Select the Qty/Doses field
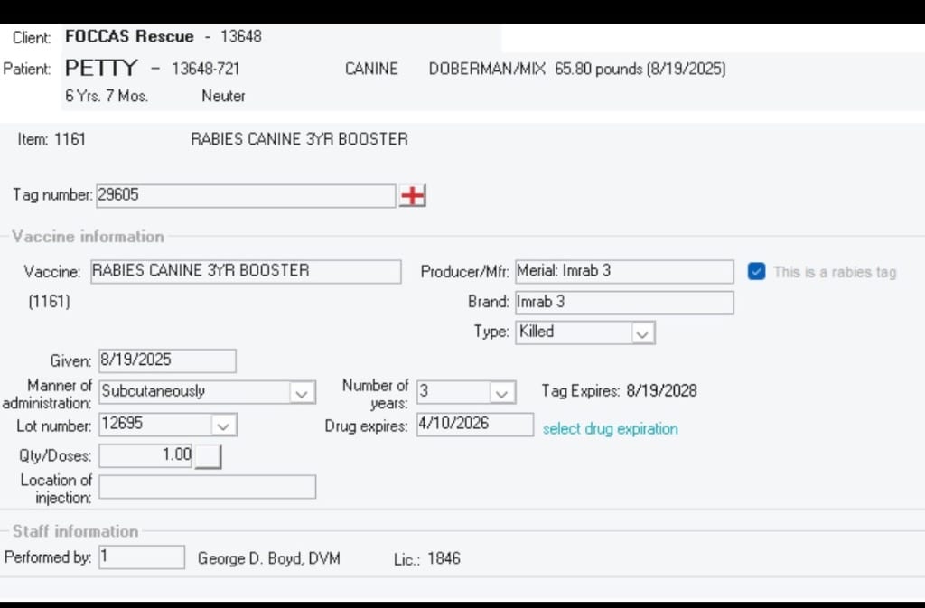Viewport: 925px width, 608px height. click(x=145, y=456)
